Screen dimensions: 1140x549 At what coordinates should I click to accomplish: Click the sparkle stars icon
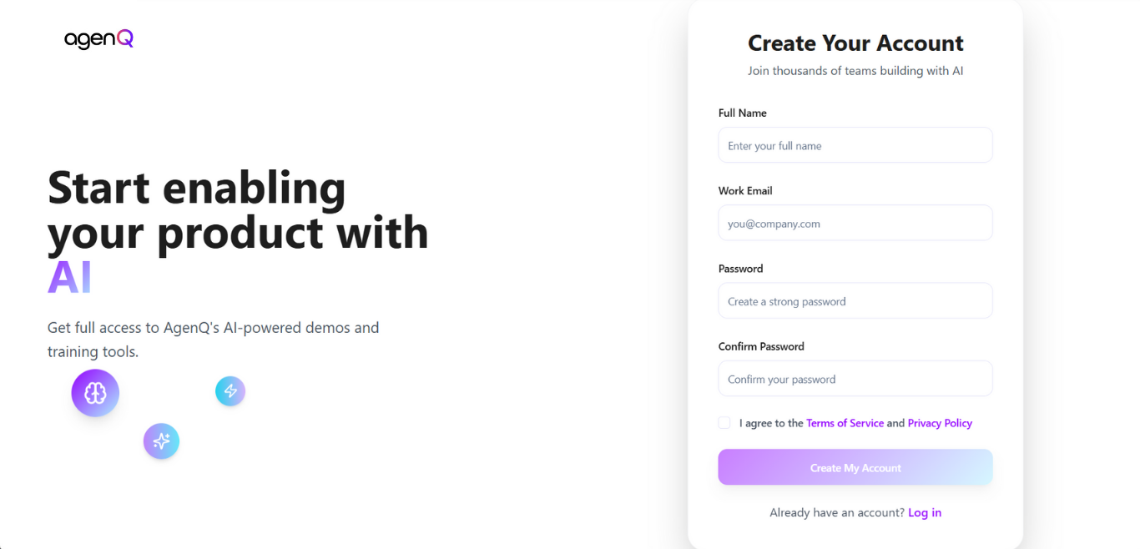pos(161,441)
